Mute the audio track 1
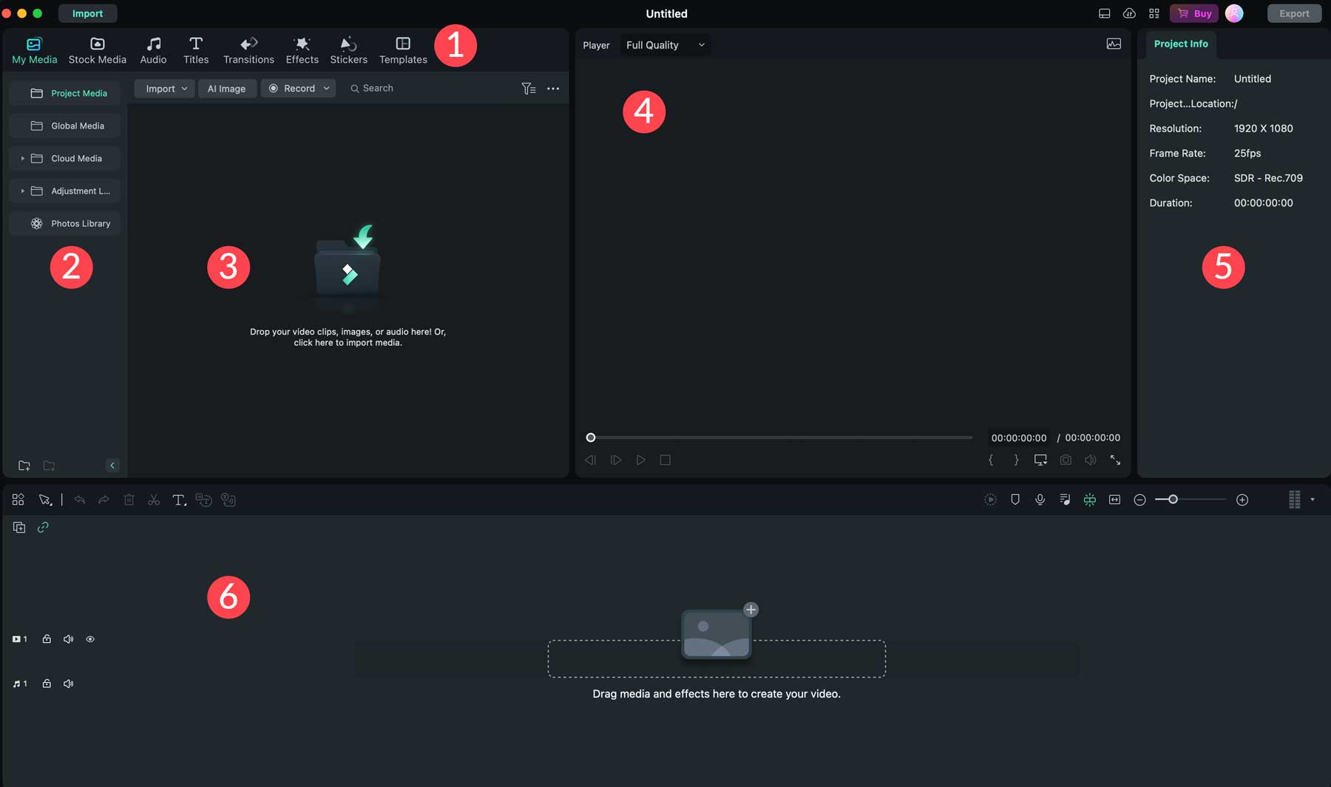The height and width of the screenshot is (787, 1331). click(x=68, y=684)
